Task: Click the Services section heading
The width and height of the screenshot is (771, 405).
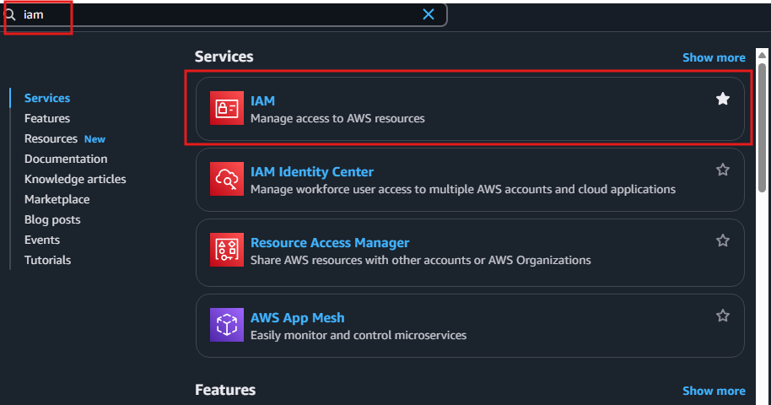Action: click(224, 57)
